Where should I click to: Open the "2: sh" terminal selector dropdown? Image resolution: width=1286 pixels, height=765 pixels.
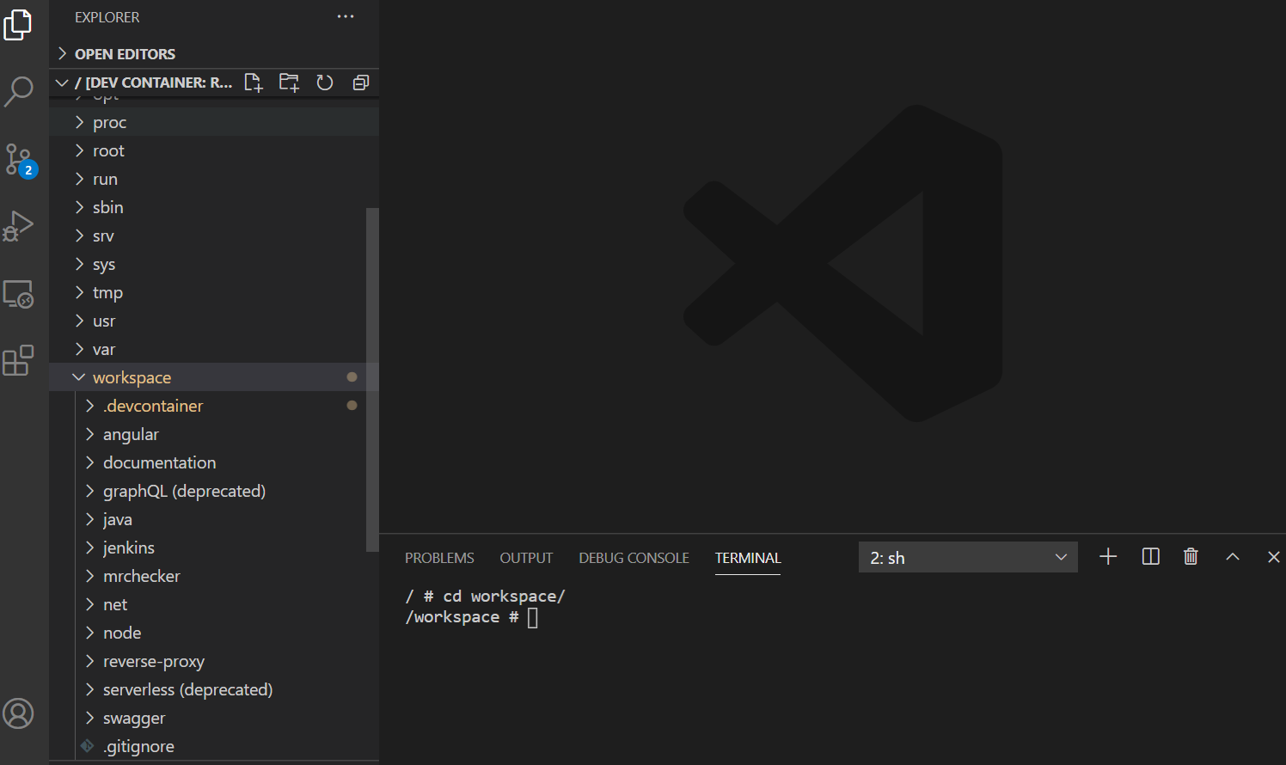968,556
